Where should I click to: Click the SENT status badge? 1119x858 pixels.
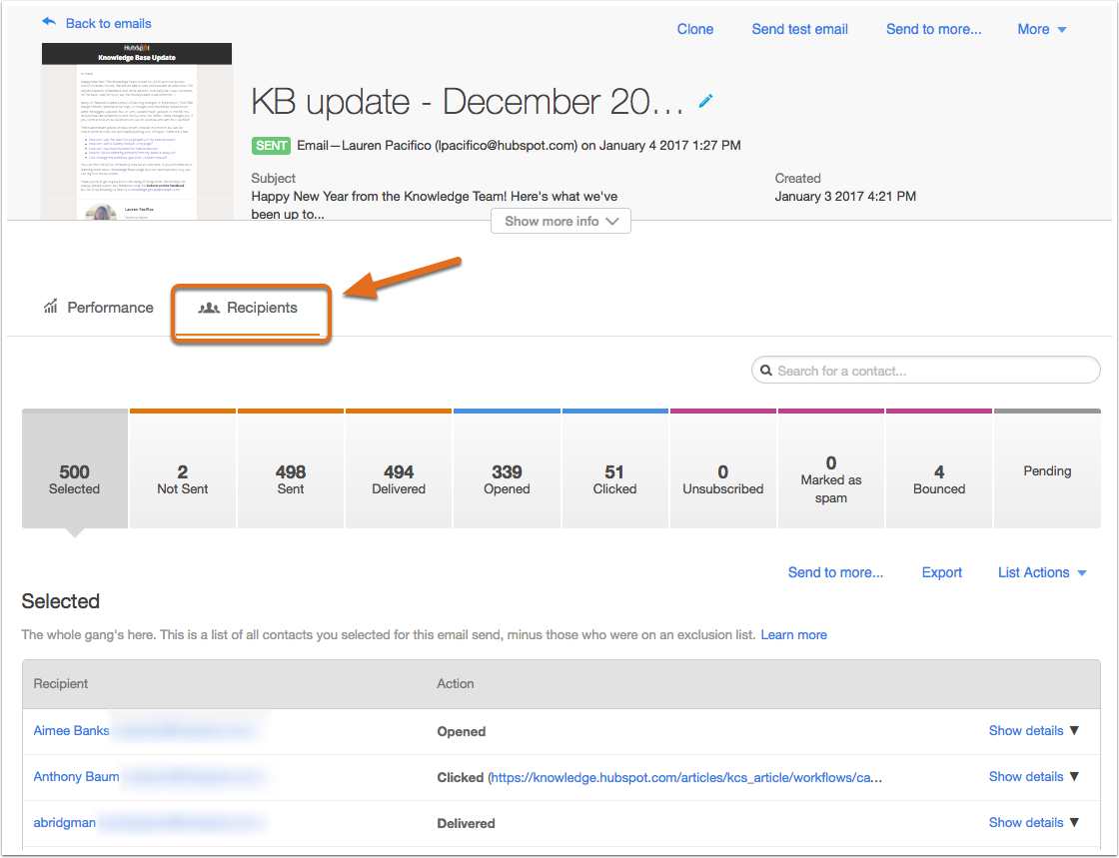[x=271, y=146]
